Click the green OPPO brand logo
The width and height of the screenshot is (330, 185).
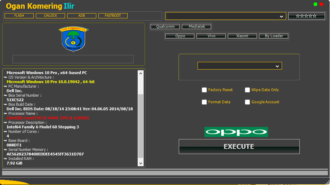point(236,132)
